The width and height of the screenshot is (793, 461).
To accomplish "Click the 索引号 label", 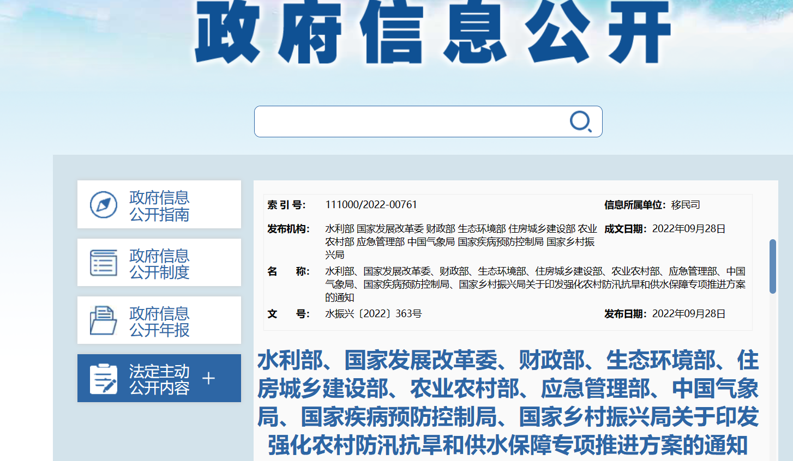I will pyautogui.click(x=286, y=205).
